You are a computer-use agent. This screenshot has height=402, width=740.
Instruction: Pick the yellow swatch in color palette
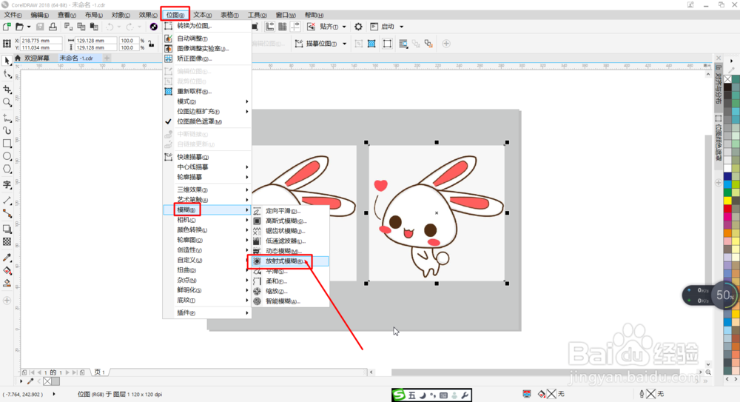coord(727,201)
